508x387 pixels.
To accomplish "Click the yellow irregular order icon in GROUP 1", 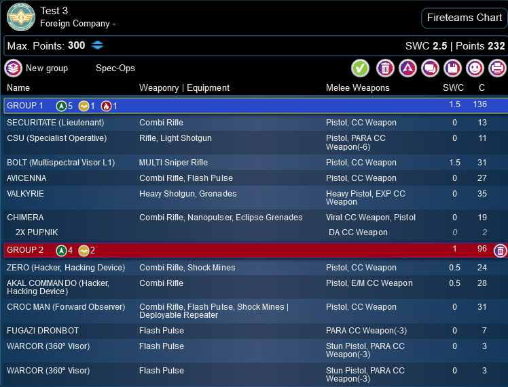I will point(84,106).
